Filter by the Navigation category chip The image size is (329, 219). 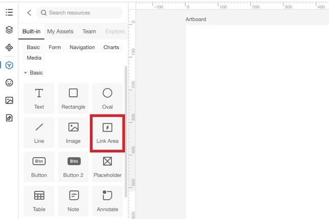pyautogui.click(x=82, y=48)
